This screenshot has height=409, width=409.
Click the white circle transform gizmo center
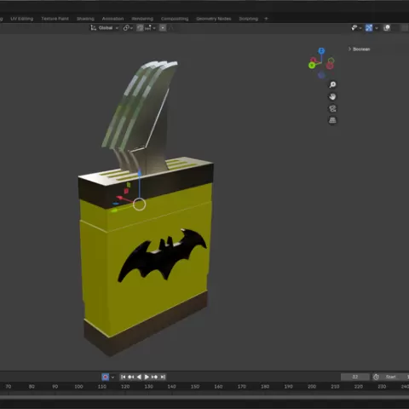pyautogui.click(x=139, y=204)
